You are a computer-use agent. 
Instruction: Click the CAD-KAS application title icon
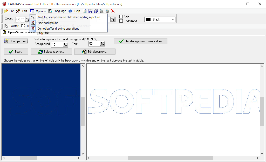tap(4, 4)
